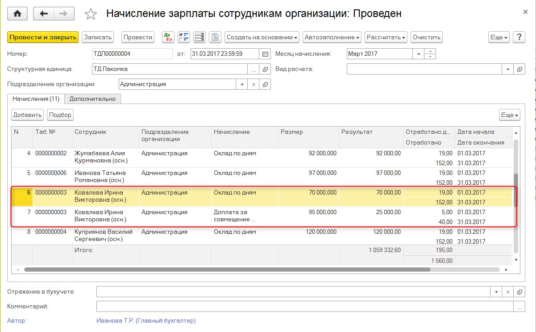Click the question mark help button
Image resolution: width=536 pixels, height=332 pixels.
click(519, 37)
